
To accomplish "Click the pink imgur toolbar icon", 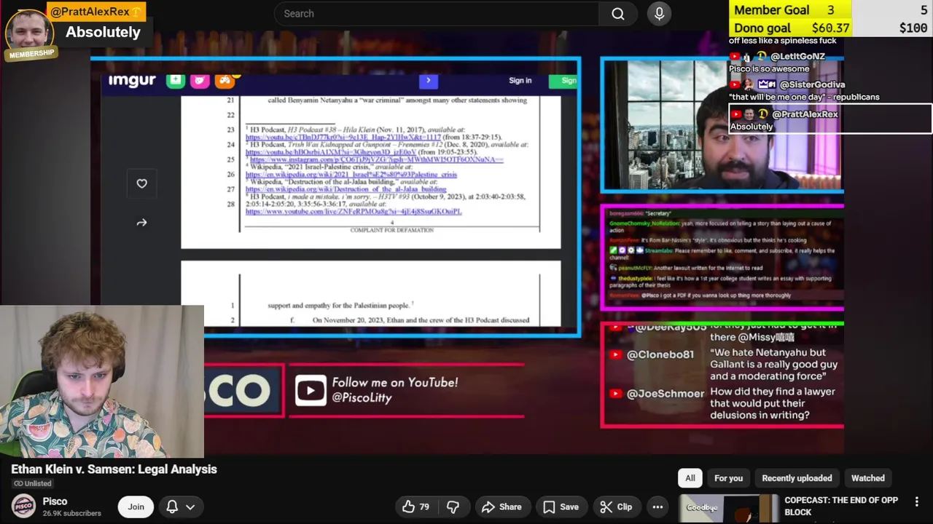I will (200, 81).
